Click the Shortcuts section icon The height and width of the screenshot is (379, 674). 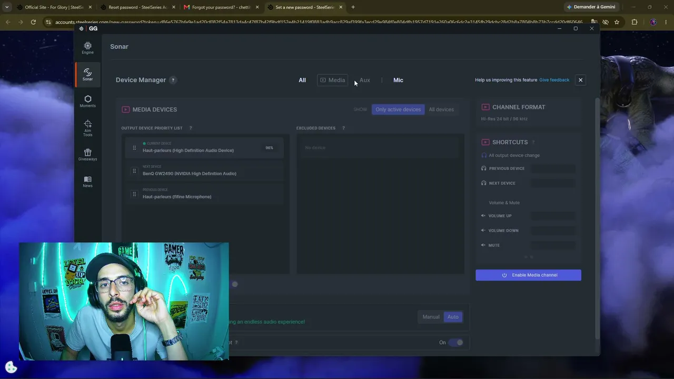point(485,142)
